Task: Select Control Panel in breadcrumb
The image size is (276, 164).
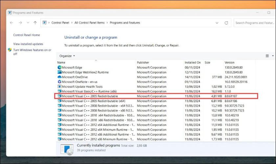Action: pos(60,23)
